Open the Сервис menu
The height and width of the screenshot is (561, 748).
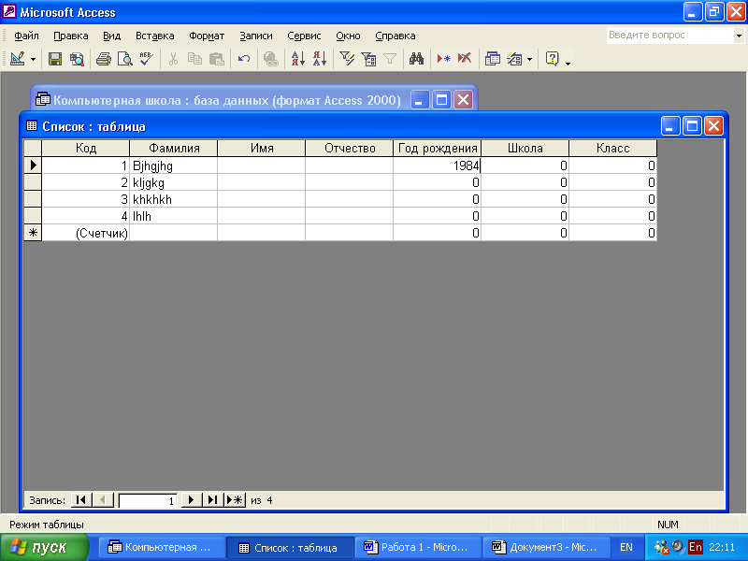point(304,36)
